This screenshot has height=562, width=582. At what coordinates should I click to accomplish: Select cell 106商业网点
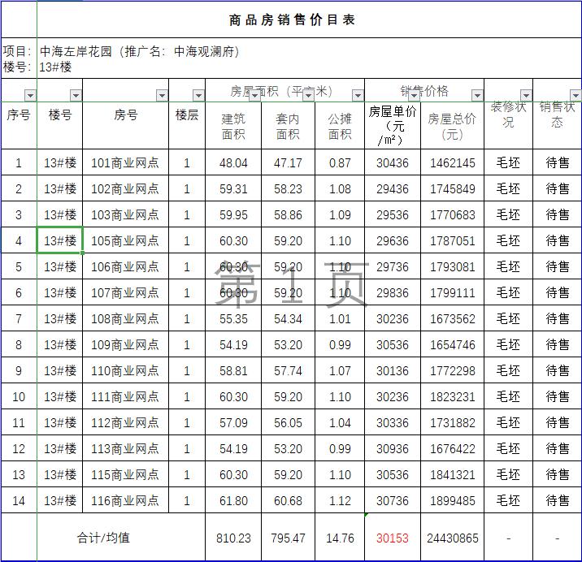pos(125,266)
